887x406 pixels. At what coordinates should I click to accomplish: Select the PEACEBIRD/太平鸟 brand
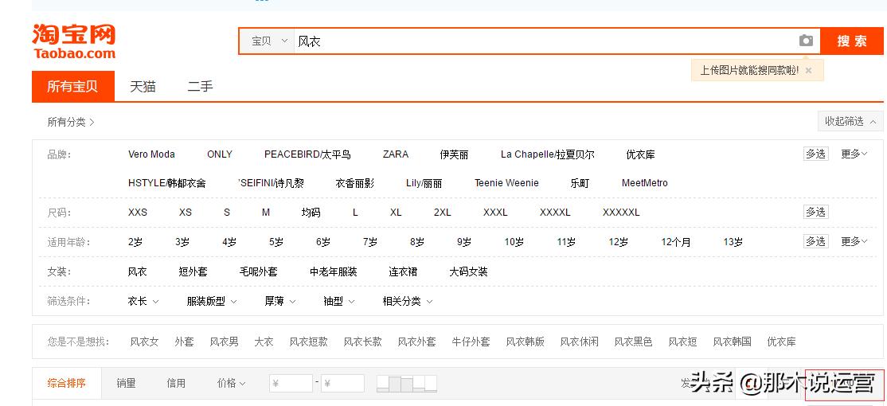coord(307,154)
